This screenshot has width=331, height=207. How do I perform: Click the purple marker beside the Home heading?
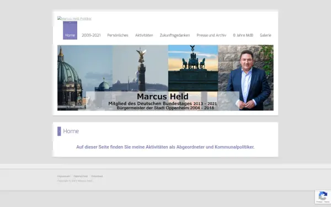59,131
